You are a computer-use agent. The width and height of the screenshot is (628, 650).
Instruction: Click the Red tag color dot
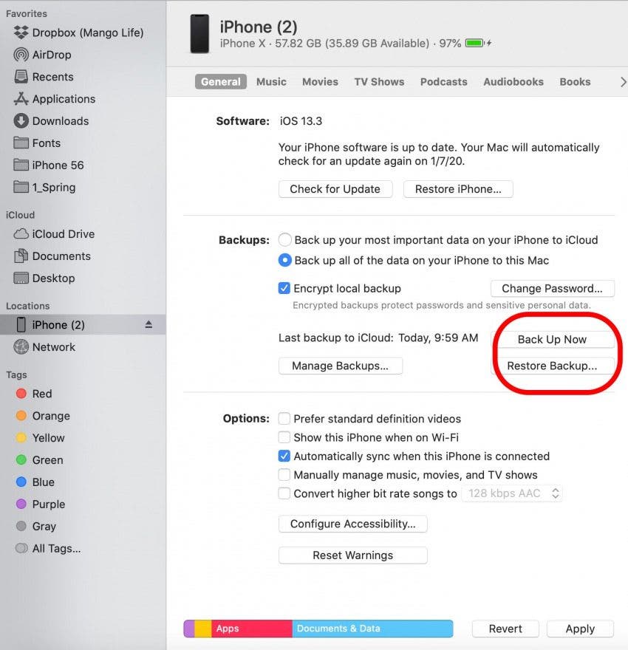pos(21,394)
